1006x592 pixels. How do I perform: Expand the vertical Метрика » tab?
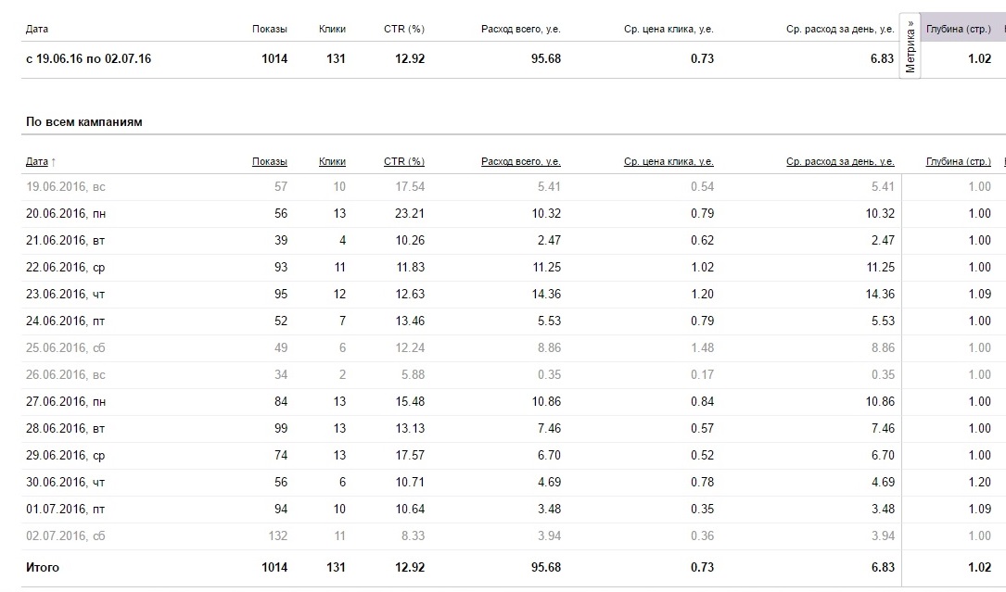910,45
